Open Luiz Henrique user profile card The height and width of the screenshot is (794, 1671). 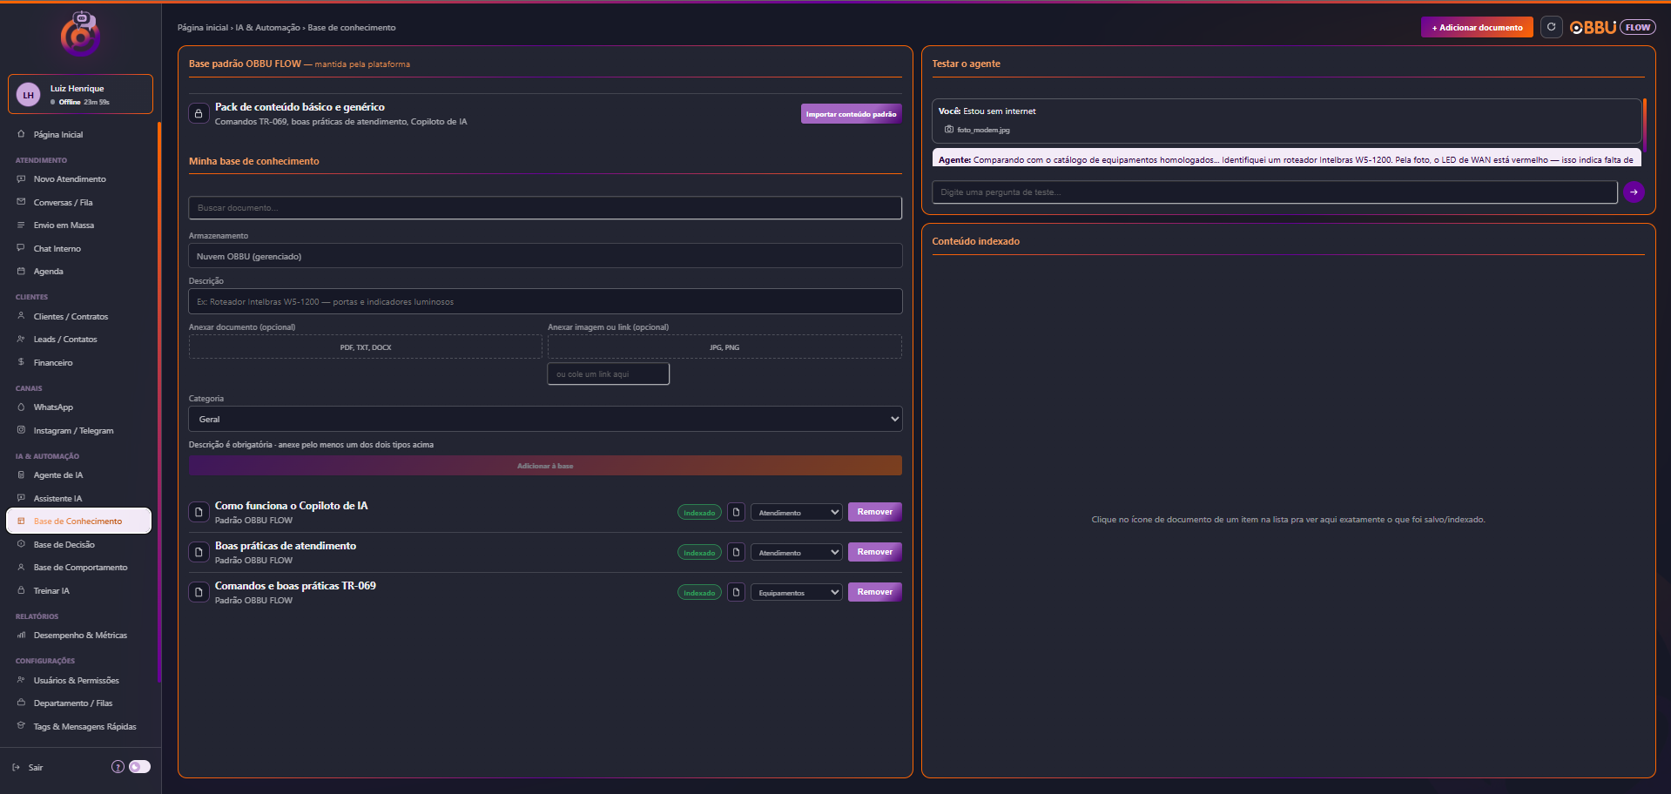pyautogui.click(x=81, y=94)
